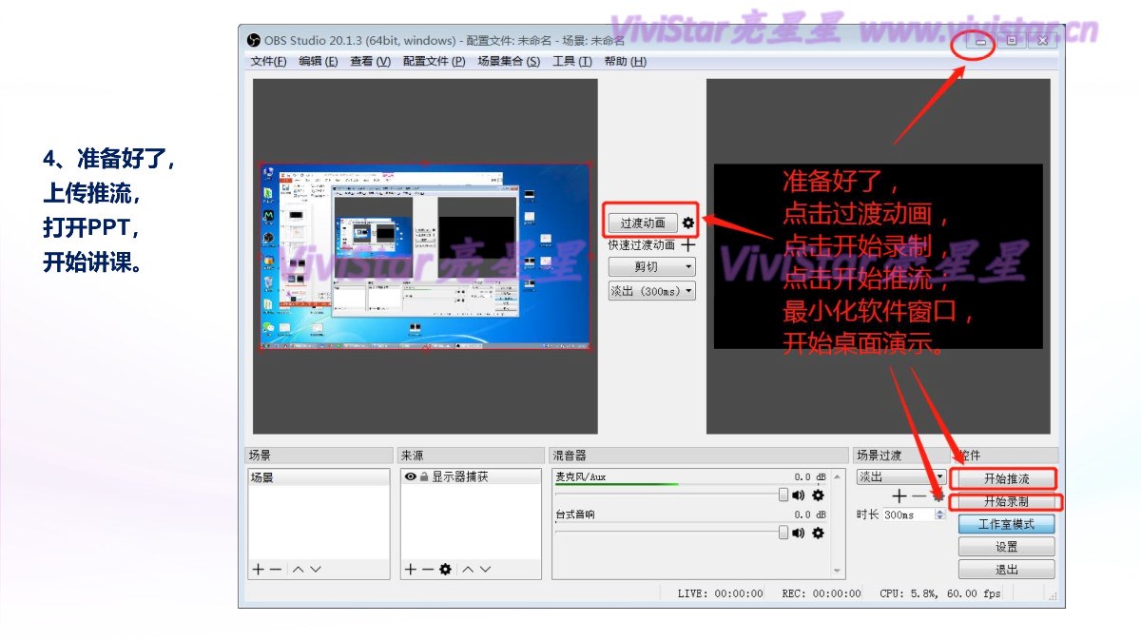Move source up with up arrow
The height and width of the screenshot is (641, 1141).
(468, 569)
